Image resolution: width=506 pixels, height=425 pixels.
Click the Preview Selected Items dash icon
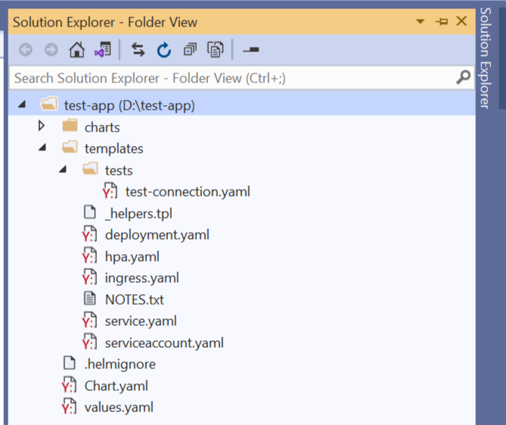251,50
